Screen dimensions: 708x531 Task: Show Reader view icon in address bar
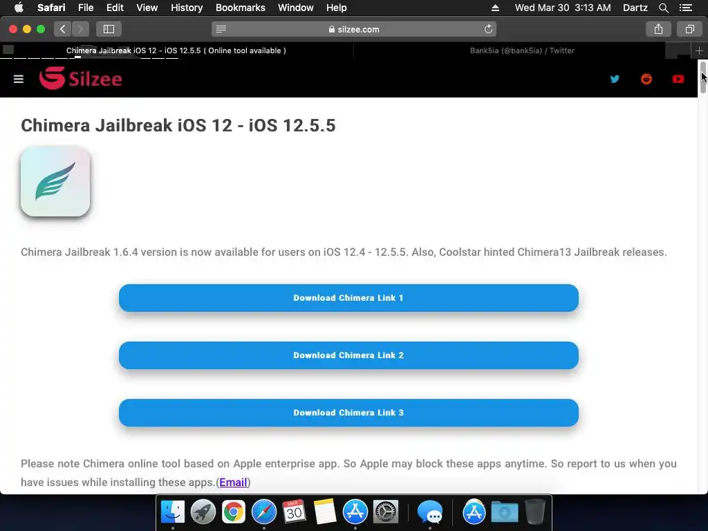221,29
